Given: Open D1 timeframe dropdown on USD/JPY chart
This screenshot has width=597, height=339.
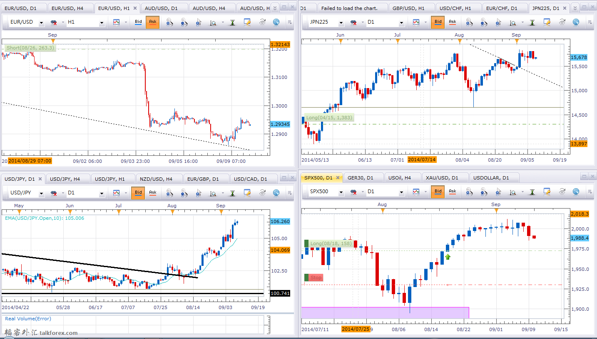Looking at the screenshot, I should pos(102,193).
